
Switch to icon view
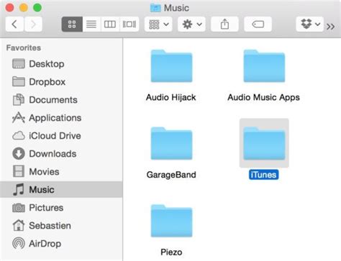pyautogui.click(x=72, y=24)
